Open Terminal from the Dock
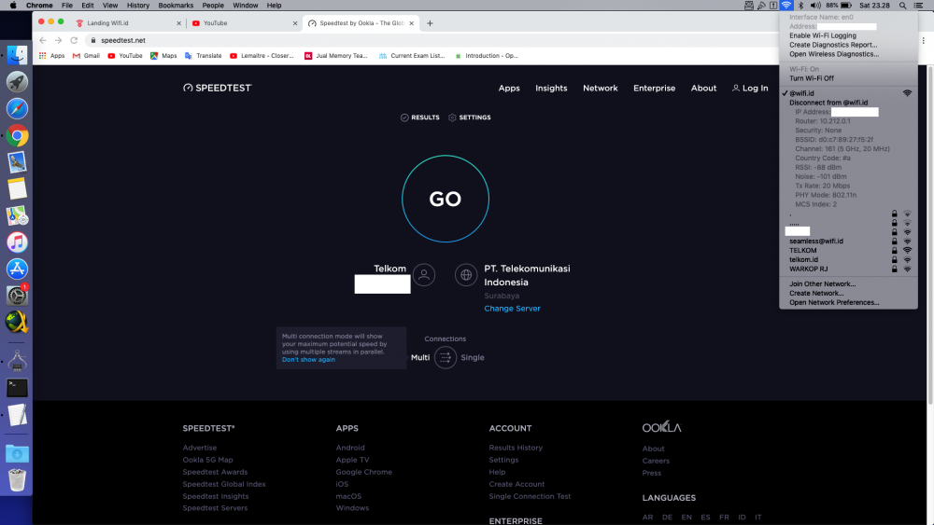Viewport: 934px width, 525px height. pos(17,388)
